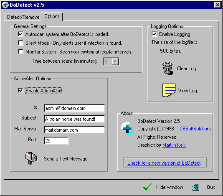Follow the Martyn Kelly link
The height and width of the screenshot is (196, 223).
[175, 145]
